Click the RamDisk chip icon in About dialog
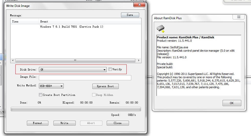 (160, 29)
